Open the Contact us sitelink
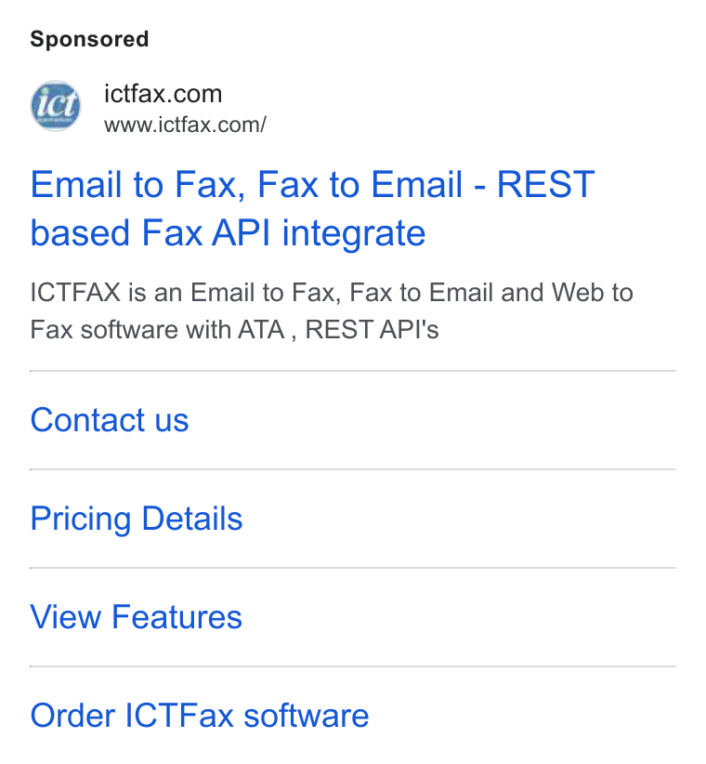 [x=110, y=420]
